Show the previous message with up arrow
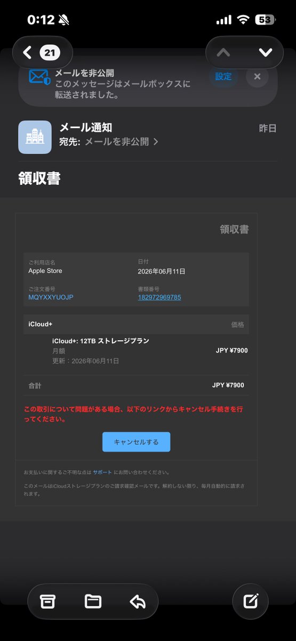296x641 pixels. click(x=223, y=52)
